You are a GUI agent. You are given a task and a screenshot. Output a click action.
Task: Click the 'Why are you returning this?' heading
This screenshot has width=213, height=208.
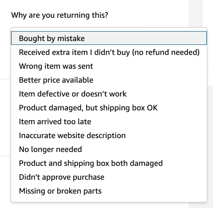(60, 15)
